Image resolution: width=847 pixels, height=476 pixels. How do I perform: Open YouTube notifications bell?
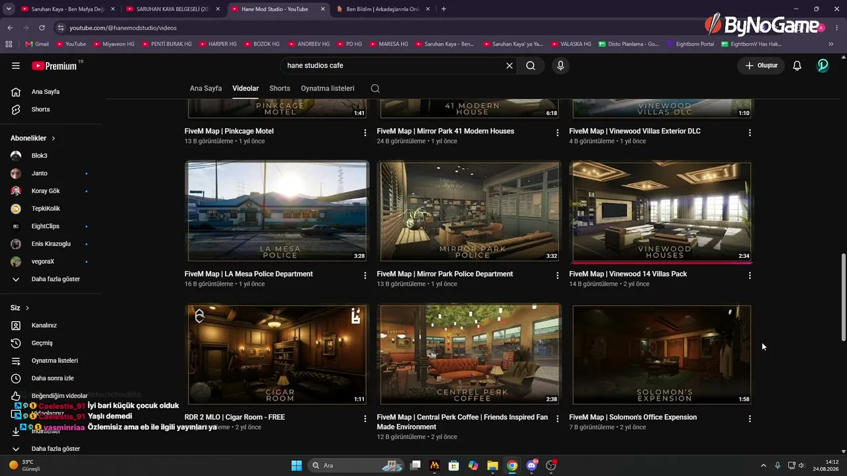click(797, 65)
